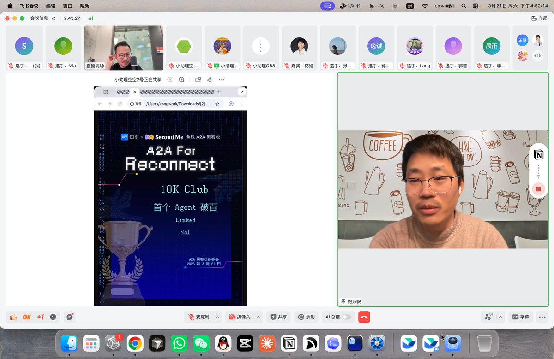The height and width of the screenshot is (359, 554).
Task: Click the pinned 鲍方毅 name label
Action: (351, 301)
